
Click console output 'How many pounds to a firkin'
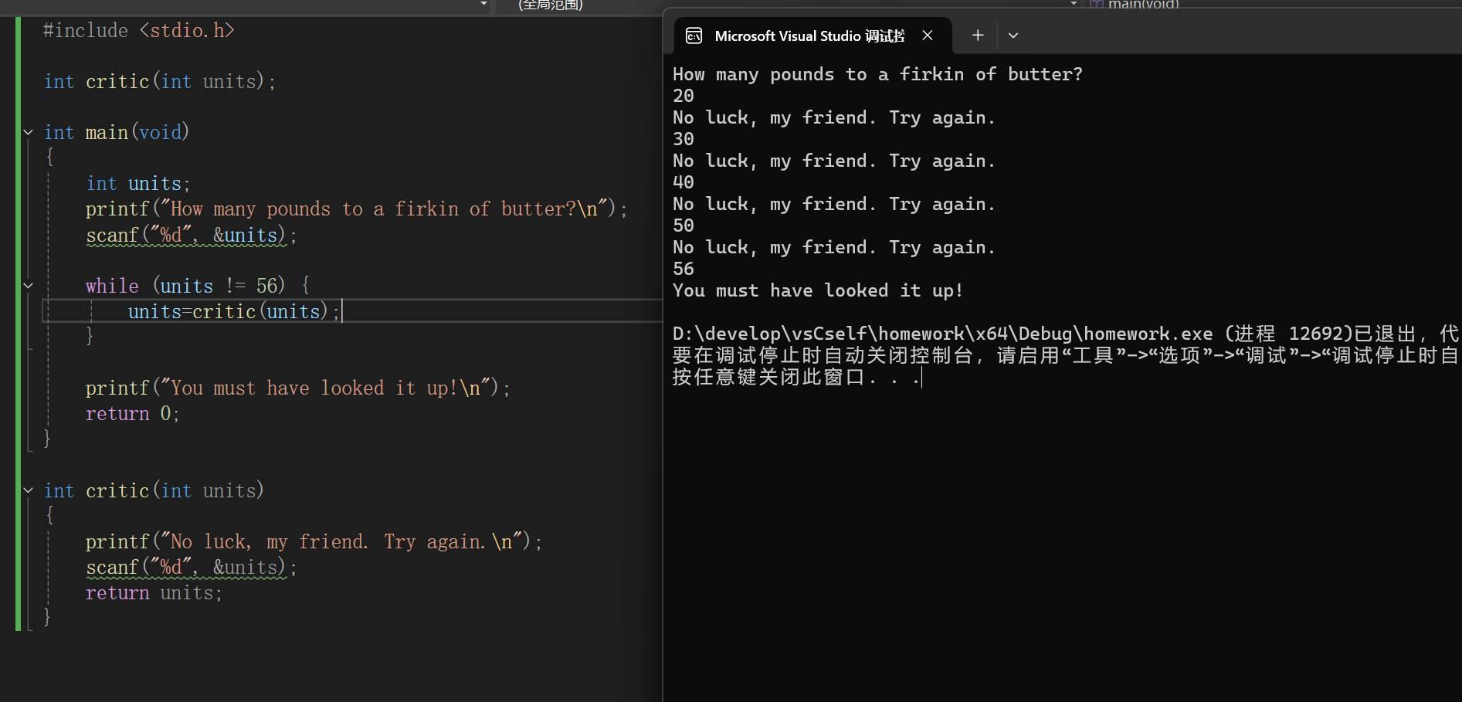(877, 74)
